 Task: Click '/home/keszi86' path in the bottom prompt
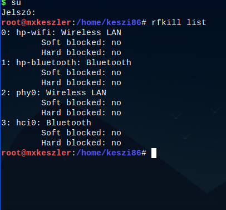109,153
